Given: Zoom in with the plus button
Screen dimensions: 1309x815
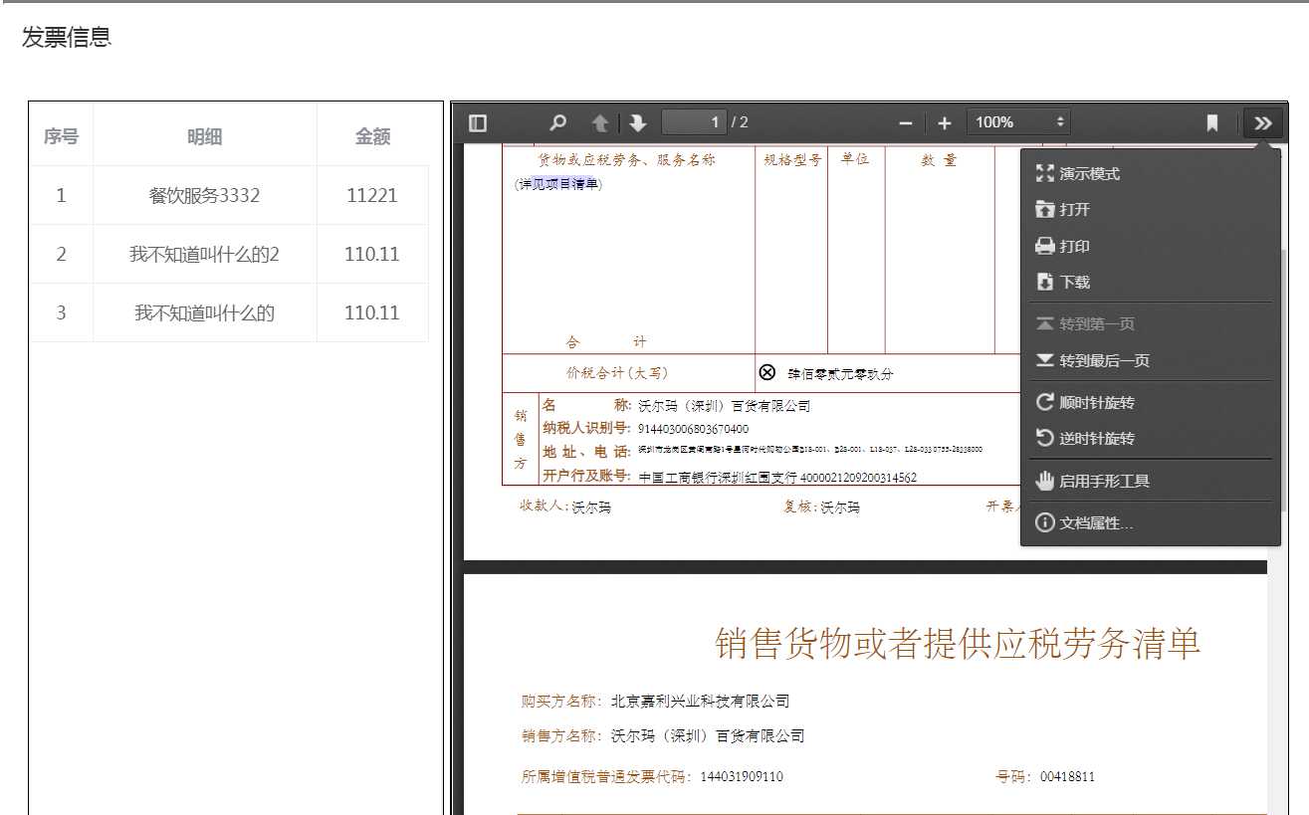Looking at the screenshot, I should click(x=945, y=122).
